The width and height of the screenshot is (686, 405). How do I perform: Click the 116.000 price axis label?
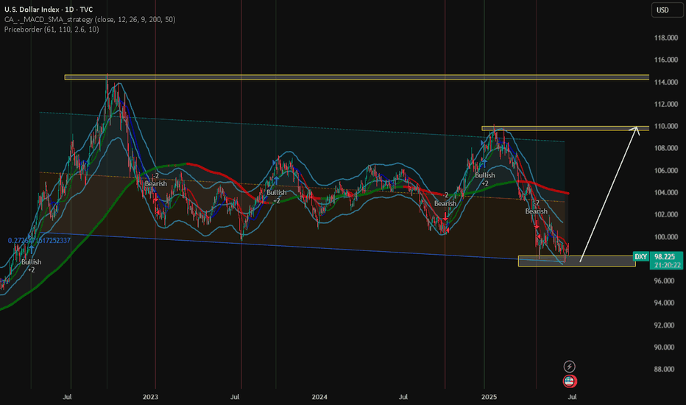point(666,60)
